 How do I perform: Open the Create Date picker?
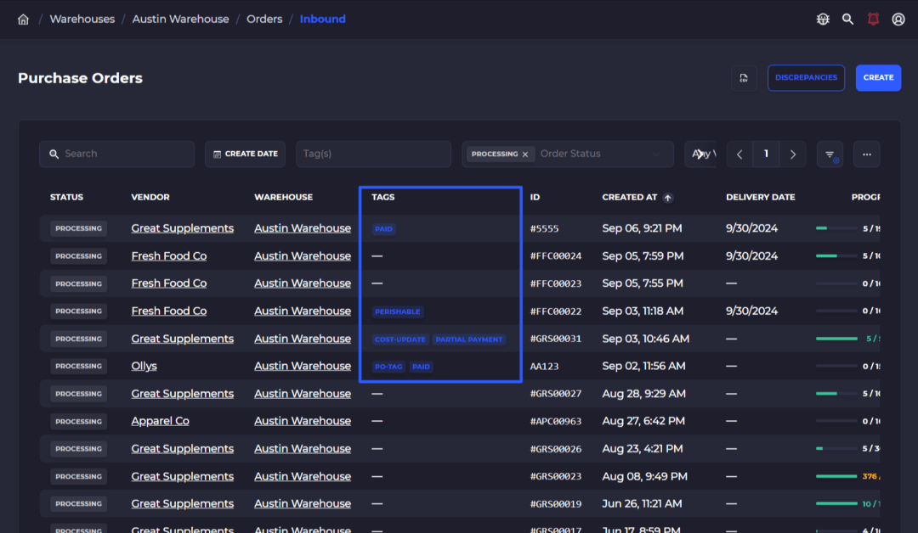[x=246, y=154]
